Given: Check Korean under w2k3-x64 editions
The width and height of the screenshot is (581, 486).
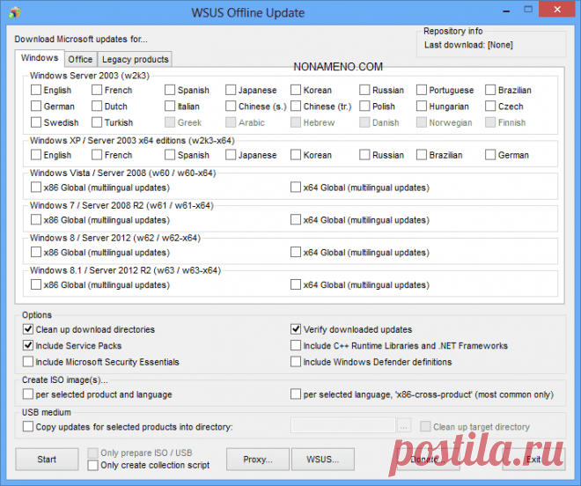Looking at the screenshot, I should 296,155.
